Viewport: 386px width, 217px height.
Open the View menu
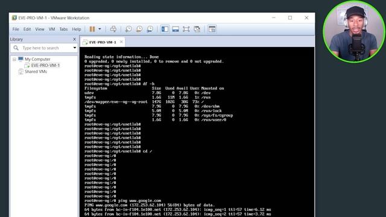coord(40,29)
